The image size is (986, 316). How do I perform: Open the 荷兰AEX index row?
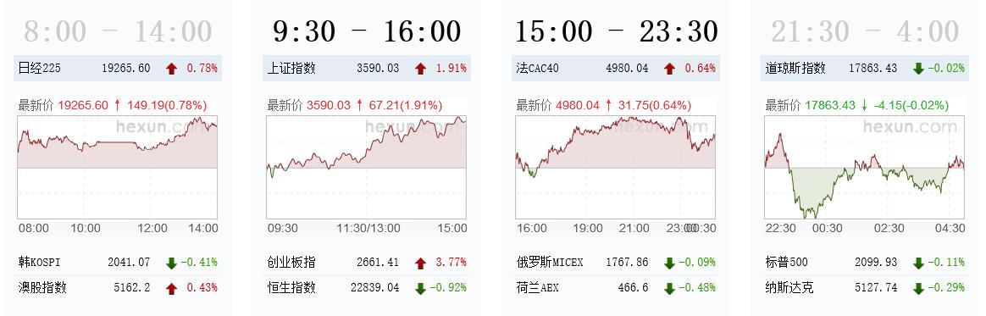point(616,288)
